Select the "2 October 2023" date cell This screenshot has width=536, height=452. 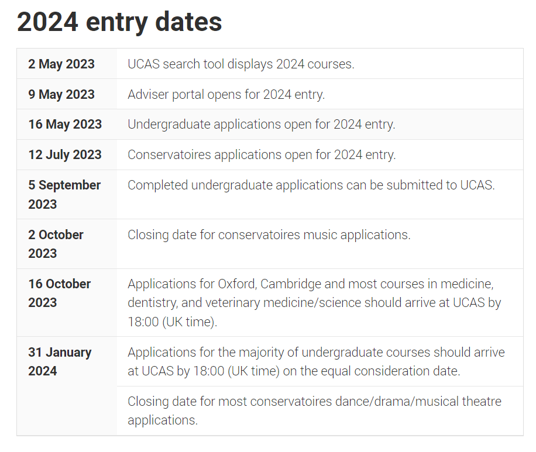pyautogui.click(x=56, y=244)
